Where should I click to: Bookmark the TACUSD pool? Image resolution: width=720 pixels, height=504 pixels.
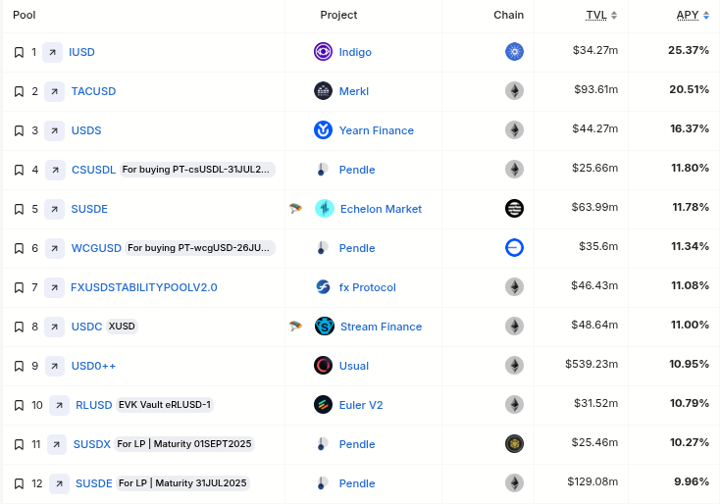[19, 91]
